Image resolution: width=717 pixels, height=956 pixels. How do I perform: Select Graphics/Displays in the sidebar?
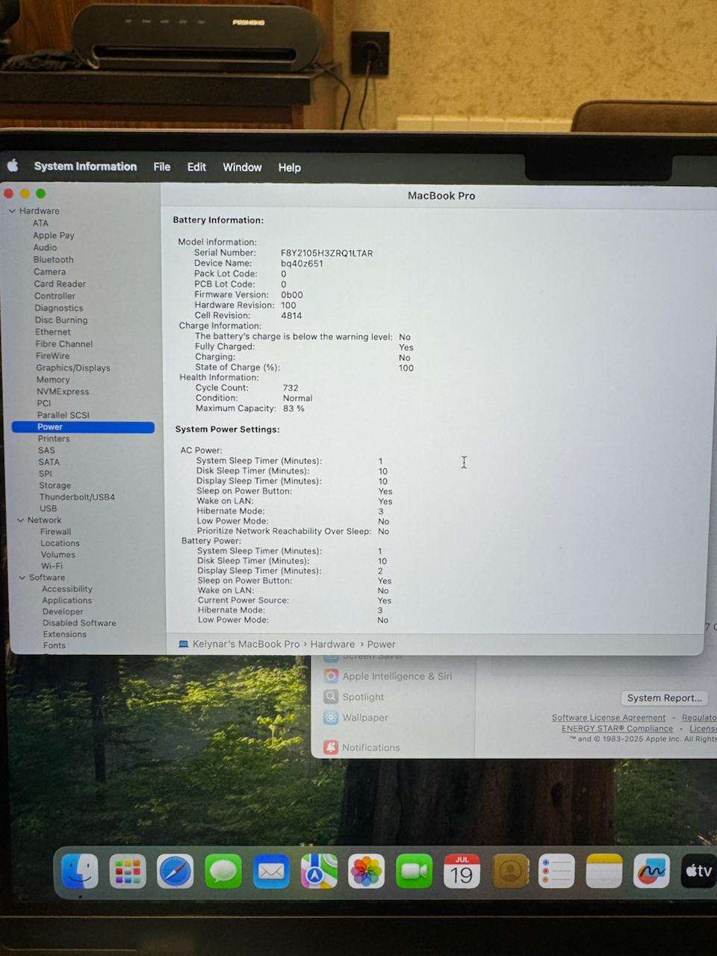coord(73,367)
